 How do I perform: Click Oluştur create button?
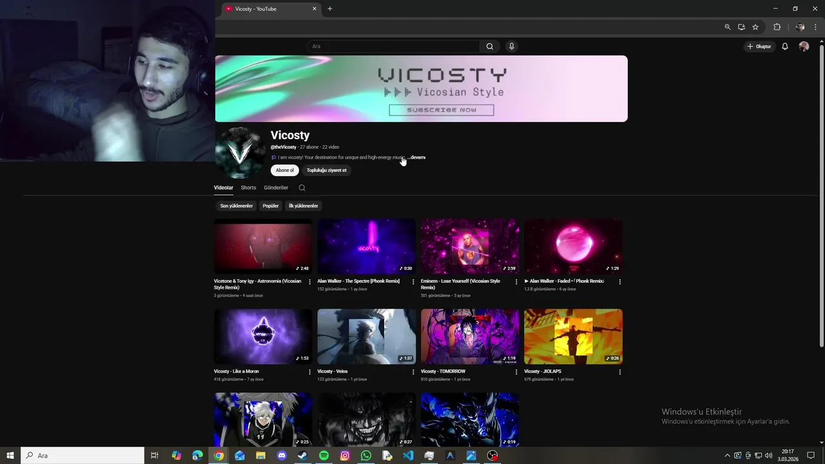[x=759, y=46]
